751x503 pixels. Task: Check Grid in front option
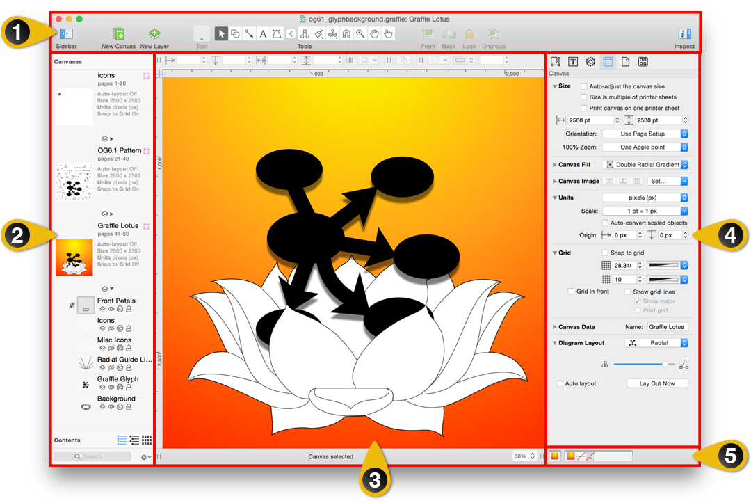coord(571,292)
